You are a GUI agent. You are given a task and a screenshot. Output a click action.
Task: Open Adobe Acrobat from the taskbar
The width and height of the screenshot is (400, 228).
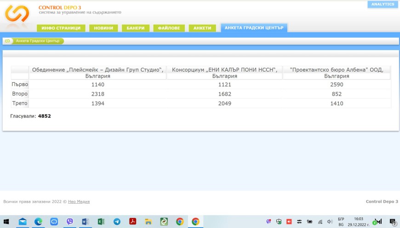click(132, 222)
